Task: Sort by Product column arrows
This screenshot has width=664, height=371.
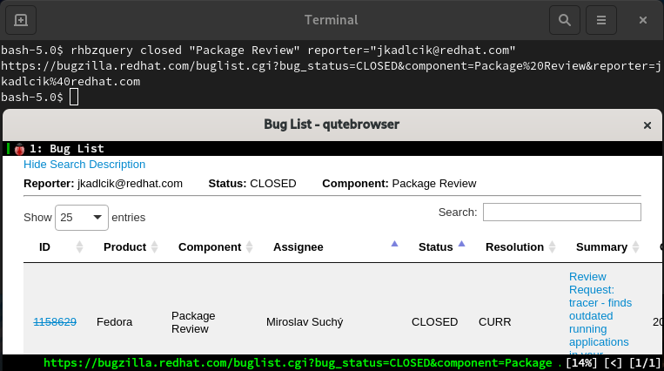Action: (x=155, y=247)
